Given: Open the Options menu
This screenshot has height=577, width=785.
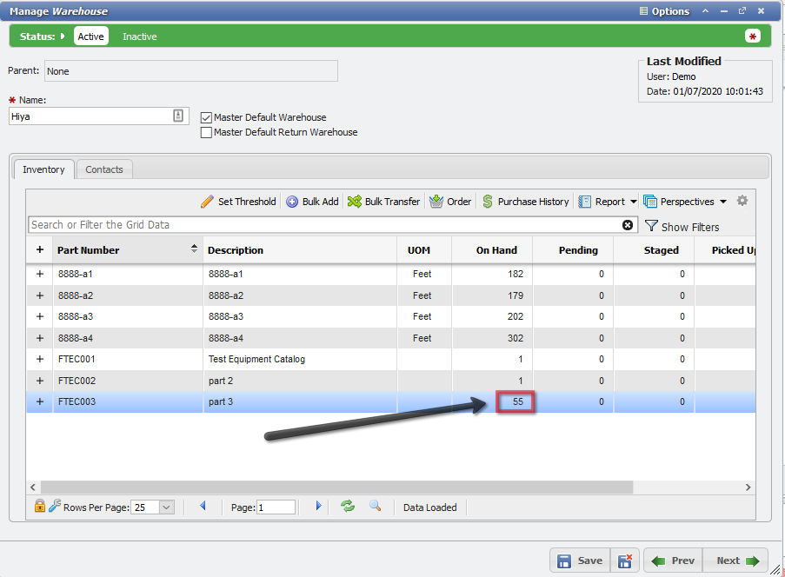Looking at the screenshot, I should (x=663, y=10).
